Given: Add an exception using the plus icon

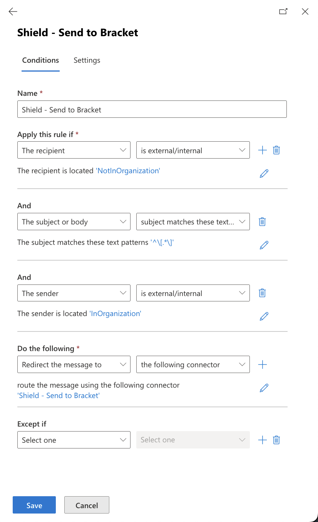Looking at the screenshot, I should tap(262, 440).
